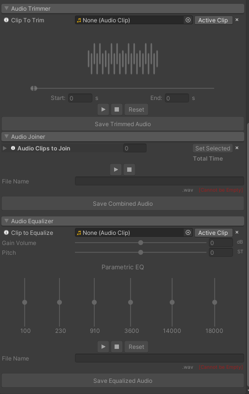Collapse the Audio Equalizer section
The width and height of the screenshot is (249, 394).
[x=6, y=221]
